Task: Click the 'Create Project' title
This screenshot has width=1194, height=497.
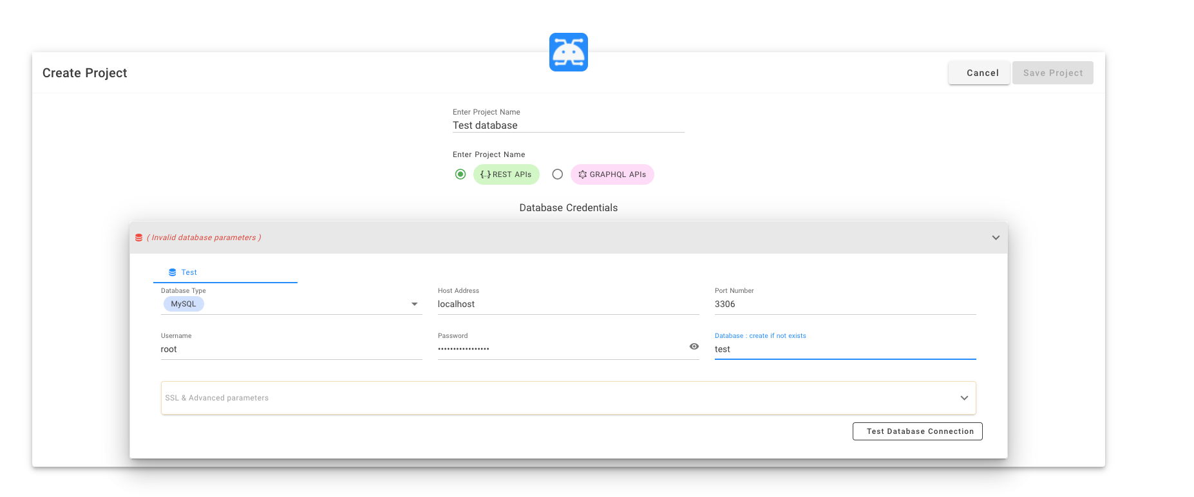Action: pyautogui.click(x=85, y=73)
